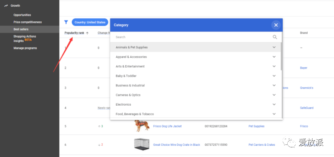The image size is (334, 157).
Task: Expand the Apparel & Accessories chevron
Action: (x=274, y=57)
